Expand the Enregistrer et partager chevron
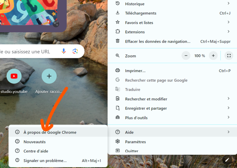 [228, 108]
